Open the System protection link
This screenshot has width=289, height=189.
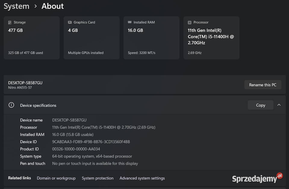click(98, 178)
